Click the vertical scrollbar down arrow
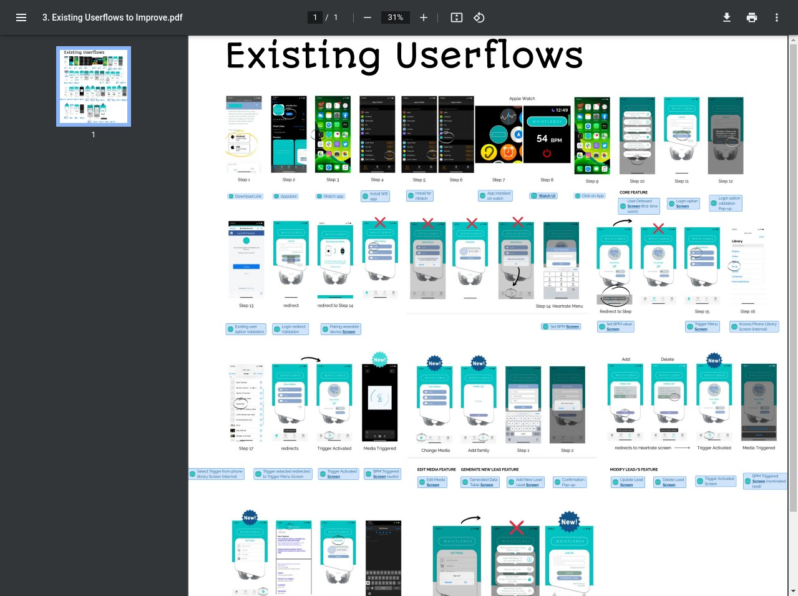 [x=793, y=591]
